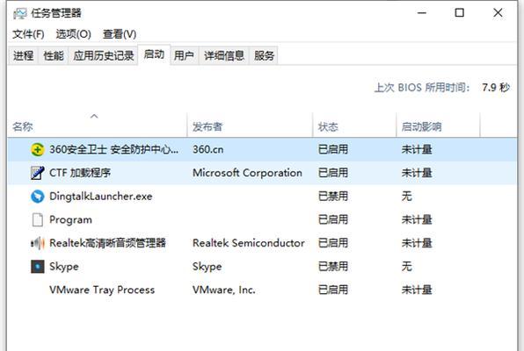Click the blank Program file icon

click(x=38, y=220)
